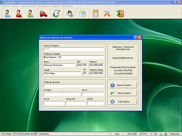Screen dimensions: 182x136
Task: Click the Liberar Cadastros button
Action: [x=123, y=85]
